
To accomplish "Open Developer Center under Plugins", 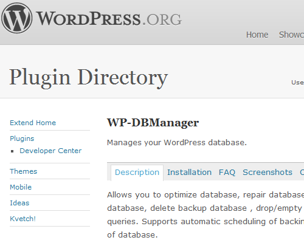I will pyautogui.click(x=50, y=151).
